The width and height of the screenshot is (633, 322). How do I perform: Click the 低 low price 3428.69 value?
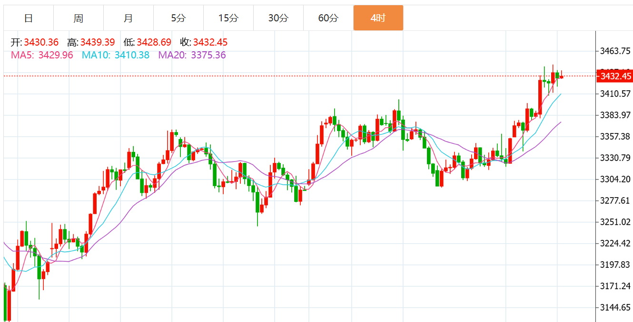tap(154, 42)
